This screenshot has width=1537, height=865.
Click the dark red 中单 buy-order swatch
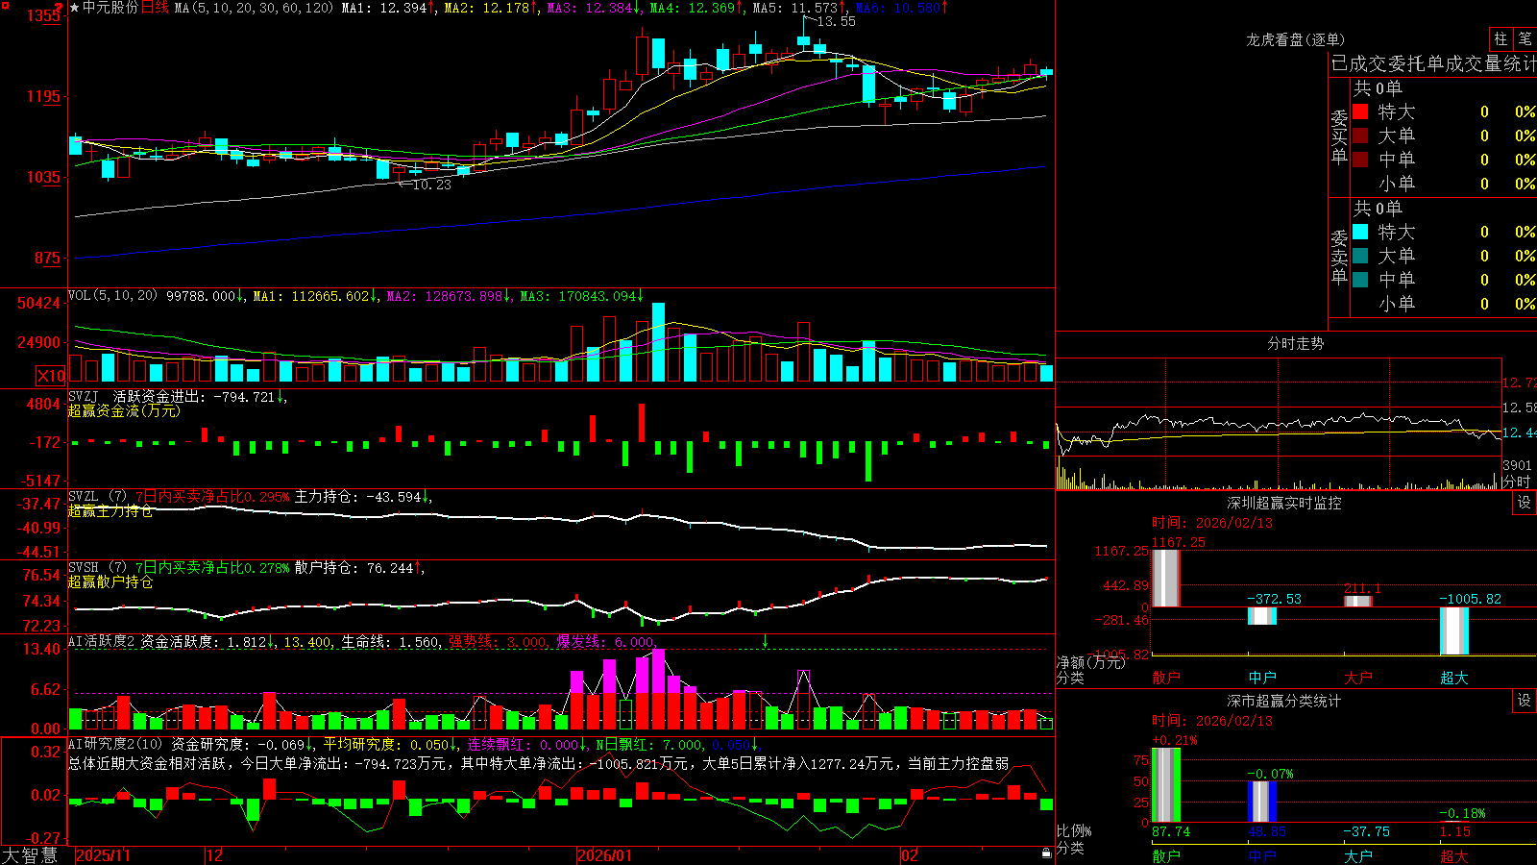1360,160
